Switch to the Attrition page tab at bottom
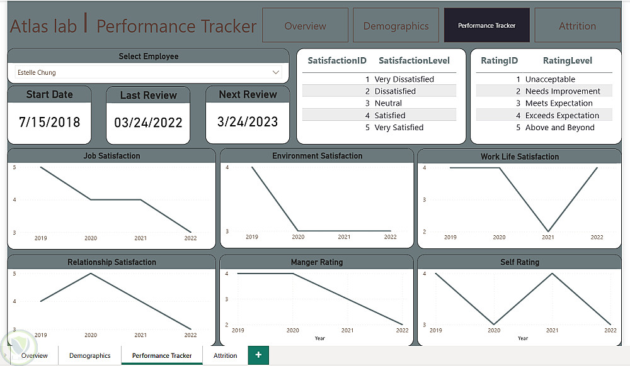The image size is (630, 366). (x=225, y=355)
